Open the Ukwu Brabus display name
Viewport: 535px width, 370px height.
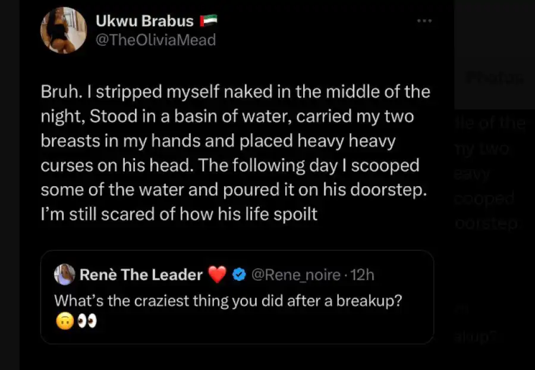pos(144,21)
